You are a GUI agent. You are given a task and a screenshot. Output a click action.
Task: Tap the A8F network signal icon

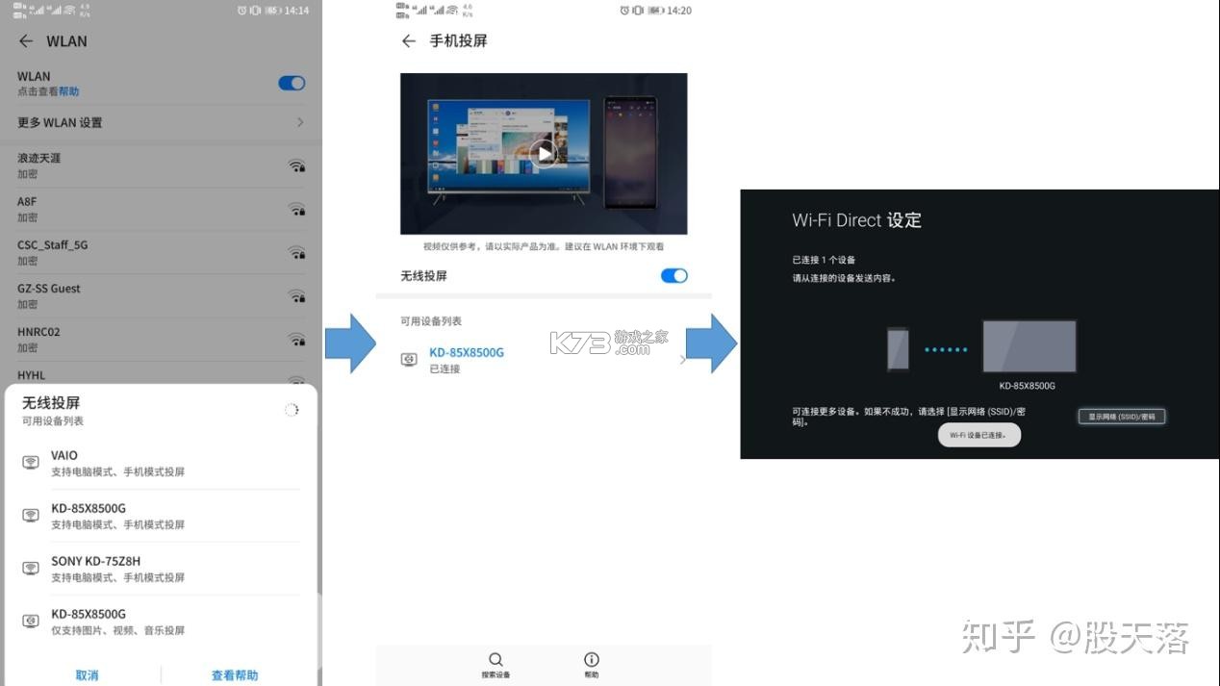[297, 210]
